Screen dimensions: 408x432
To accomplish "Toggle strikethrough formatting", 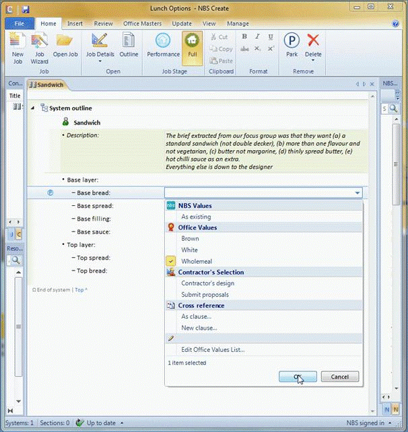I will point(244,48).
